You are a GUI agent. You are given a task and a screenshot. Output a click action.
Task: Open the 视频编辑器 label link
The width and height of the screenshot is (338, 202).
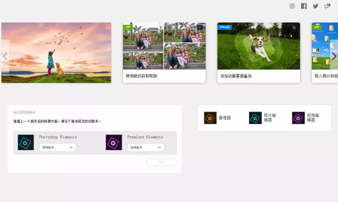(313, 118)
